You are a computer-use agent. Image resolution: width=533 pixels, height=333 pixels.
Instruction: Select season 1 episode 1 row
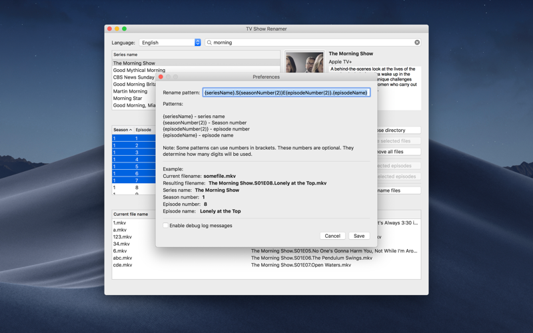[134, 139]
